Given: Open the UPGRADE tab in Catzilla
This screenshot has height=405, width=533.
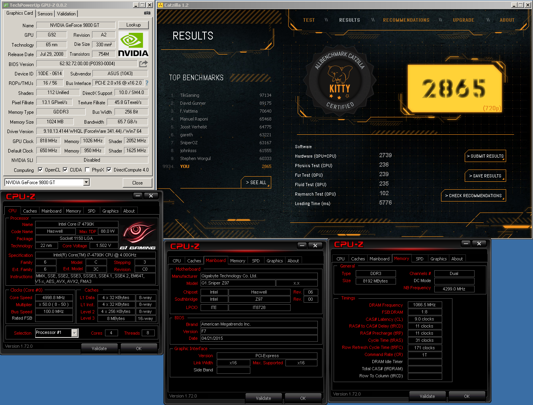Looking at the screenshot, I should tap(464, 20).
